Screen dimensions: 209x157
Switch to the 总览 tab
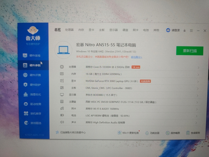point(58,30)
